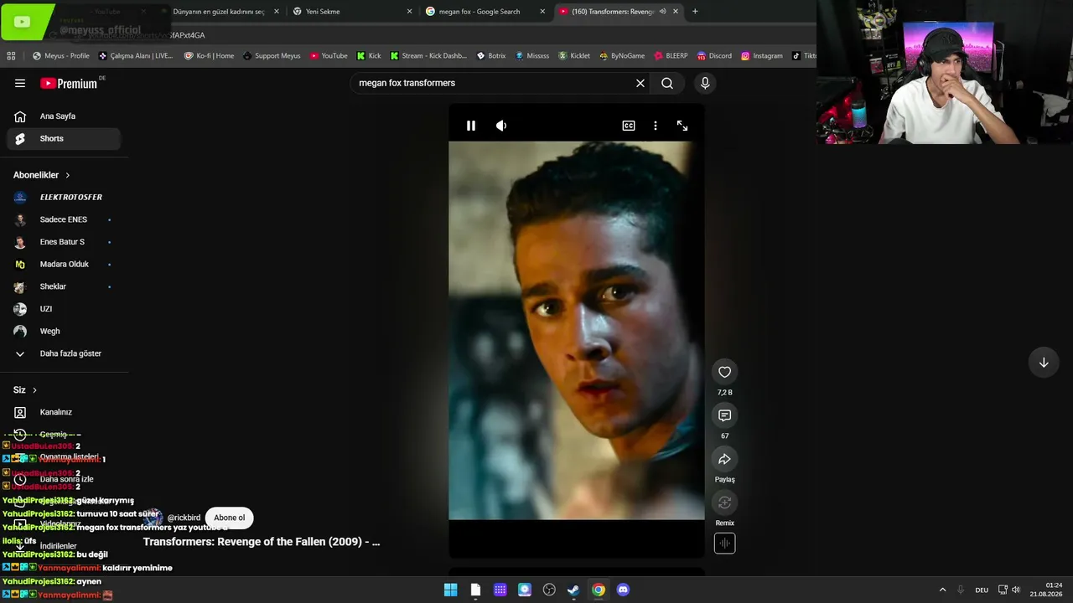The image size is (1073, 603).
Task: Remix this Short
Action: pos(725,502)
